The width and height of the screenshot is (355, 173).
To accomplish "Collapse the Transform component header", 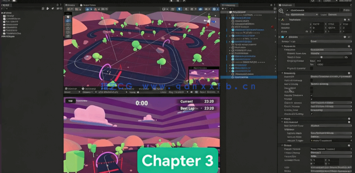I will (x=280, y=20).
